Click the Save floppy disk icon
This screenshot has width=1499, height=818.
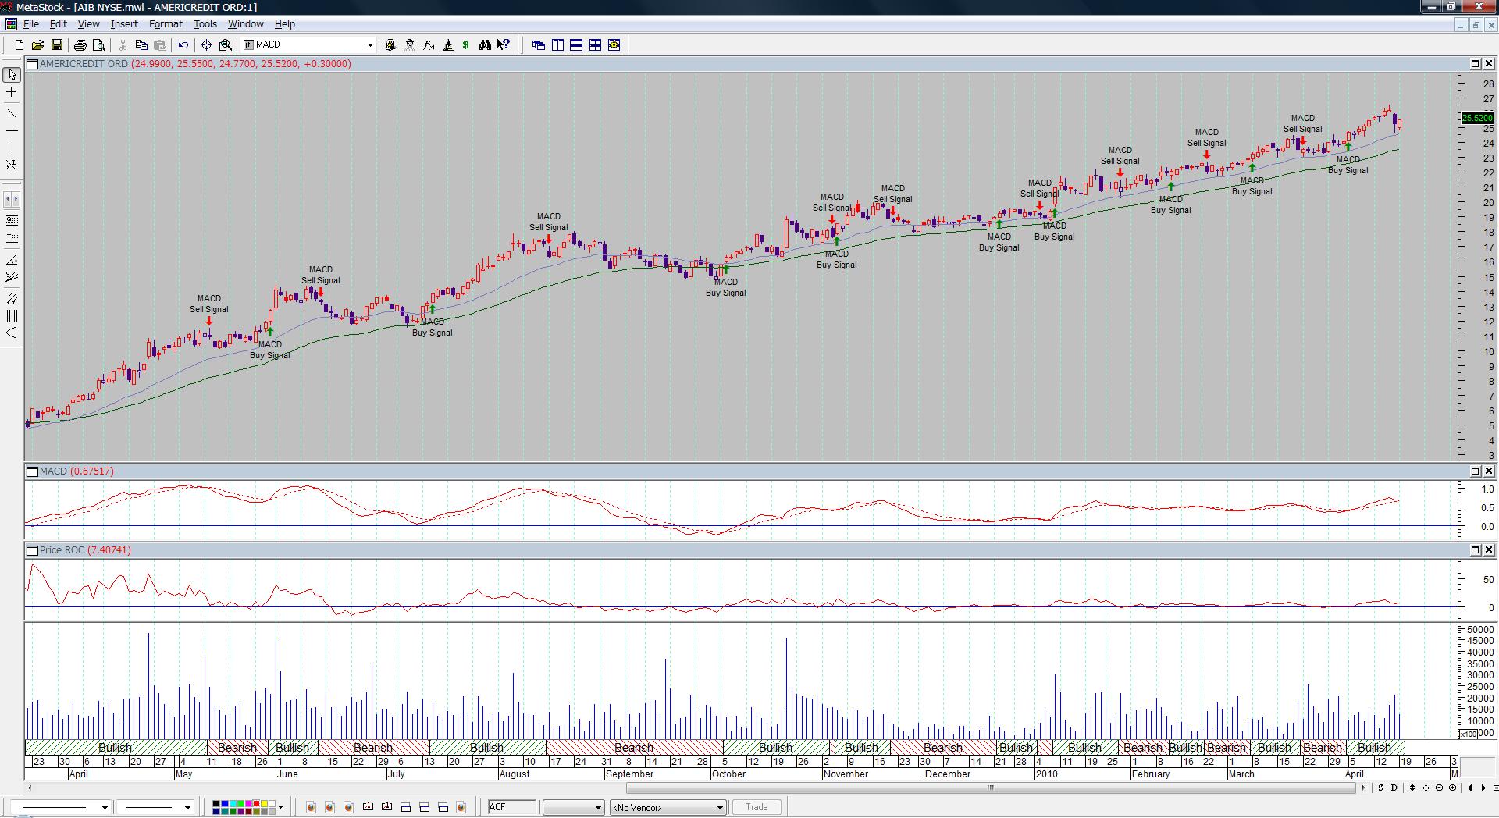coord(57,45)
